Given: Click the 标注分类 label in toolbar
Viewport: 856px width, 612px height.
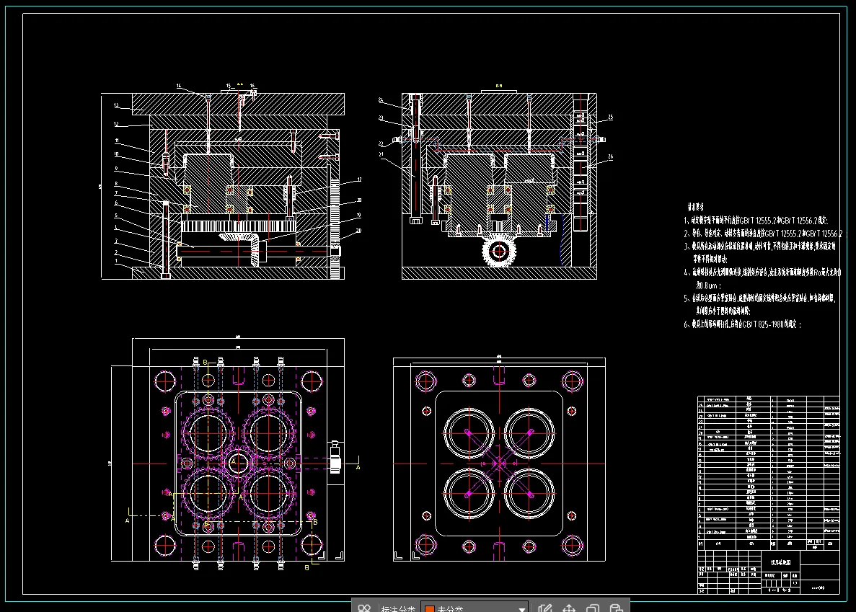Looking at the screenshot, I should click(398, 608).
